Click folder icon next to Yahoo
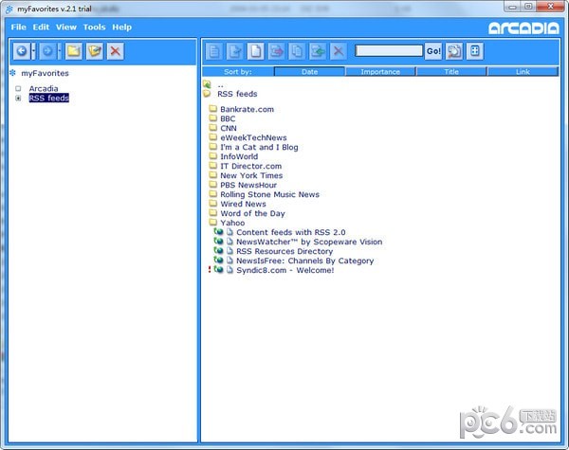The height and width of the screenshot is (450, 569). coord(213,222)
